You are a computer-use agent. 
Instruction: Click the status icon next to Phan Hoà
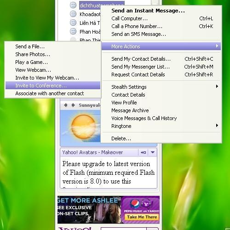pyautogui.click(x=73, y=31)
